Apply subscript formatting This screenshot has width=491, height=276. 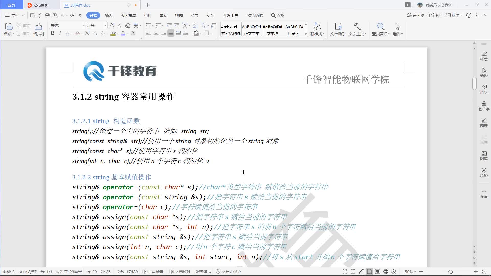click(95, 33)
